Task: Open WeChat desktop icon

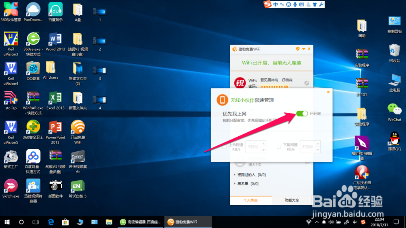Action: 394,112
